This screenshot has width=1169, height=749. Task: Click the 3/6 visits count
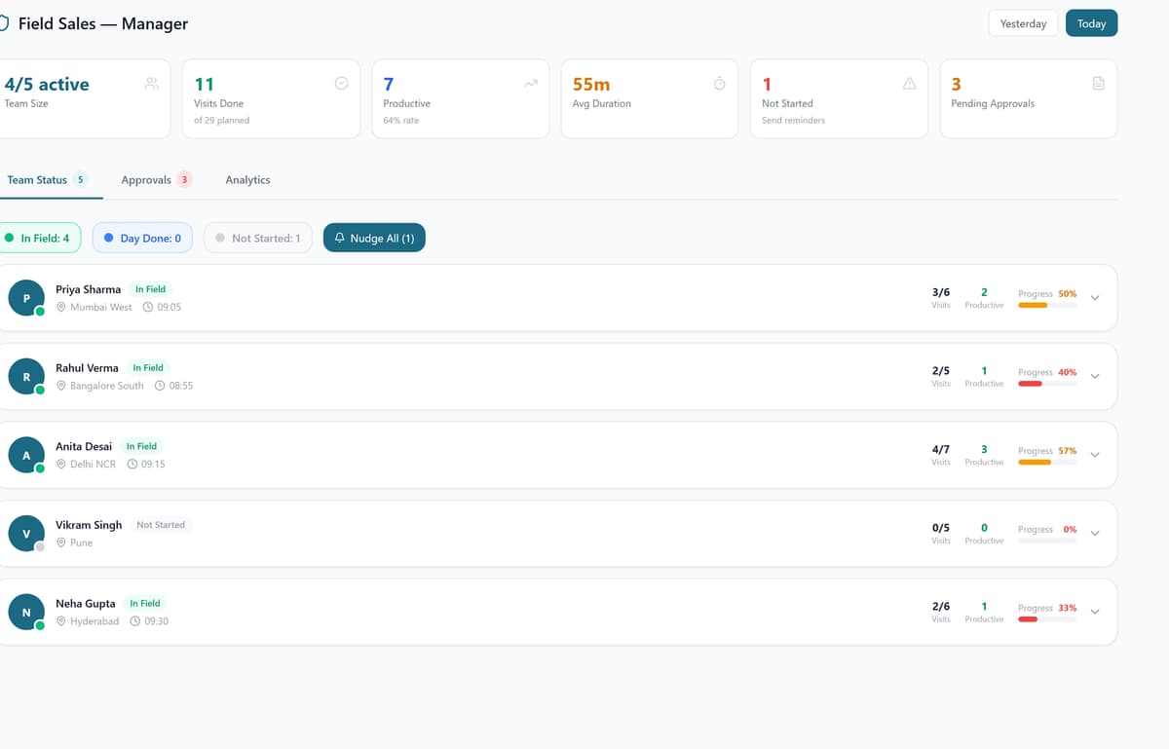(x=941, y=292)
